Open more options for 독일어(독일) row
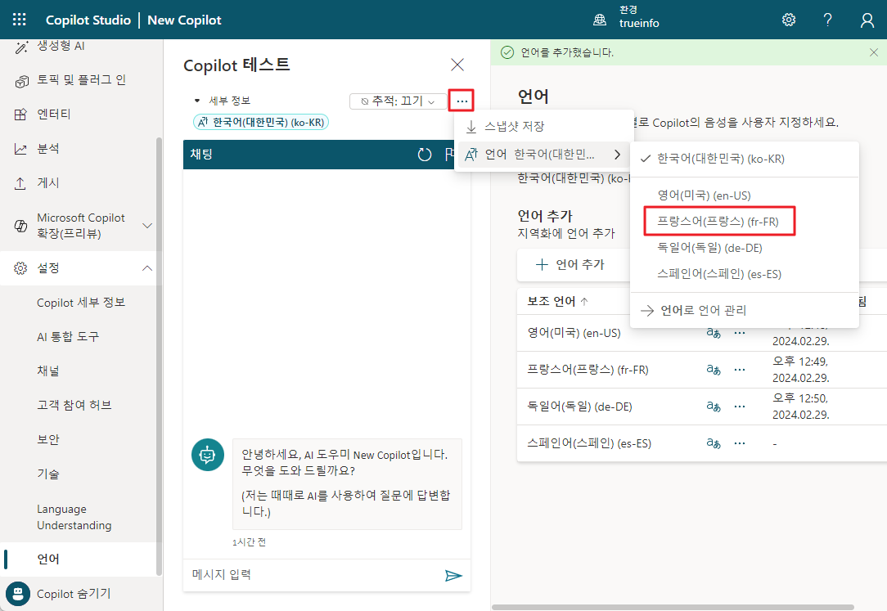 point(740,407)
